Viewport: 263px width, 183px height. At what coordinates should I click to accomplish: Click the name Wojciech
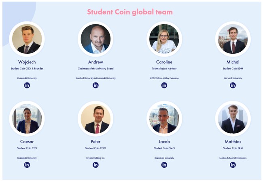point(27,62)
